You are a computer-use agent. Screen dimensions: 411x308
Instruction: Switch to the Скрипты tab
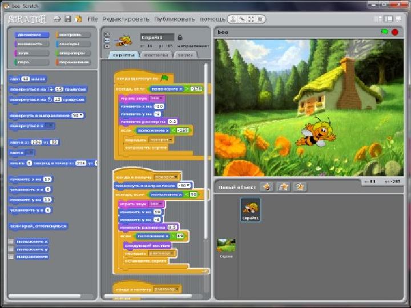click(124, 55)
